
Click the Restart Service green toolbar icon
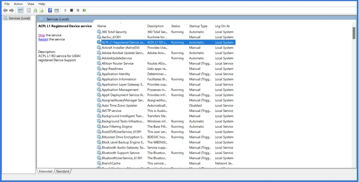pos(84,10)
